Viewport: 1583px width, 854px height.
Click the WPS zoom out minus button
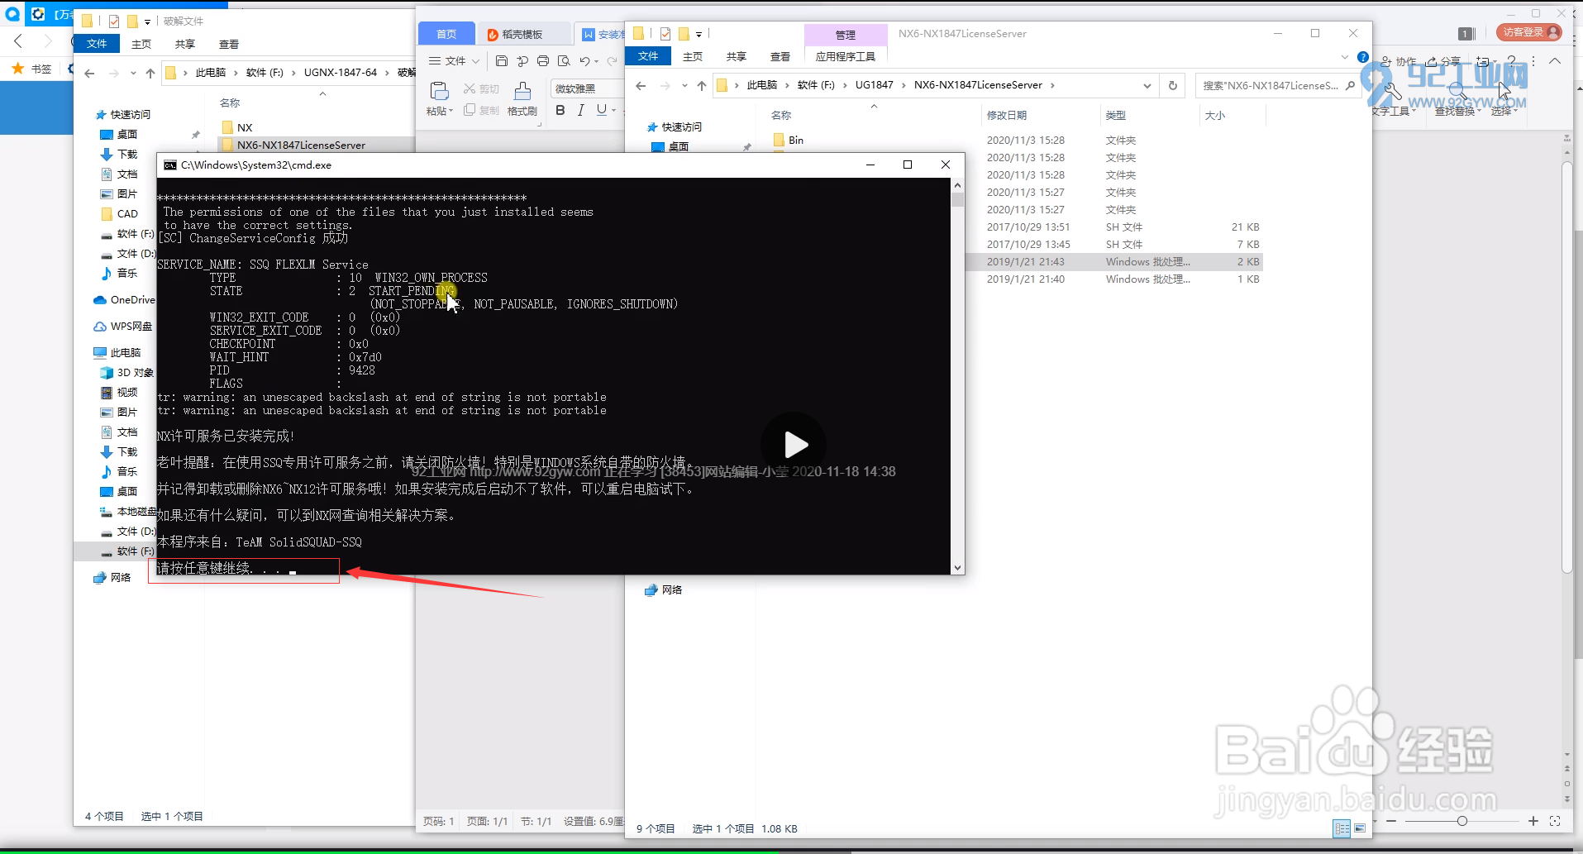click(x=1391, y=821)
